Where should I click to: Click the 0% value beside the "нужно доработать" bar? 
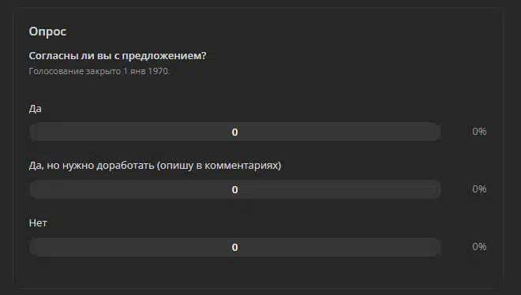[479, 189]
